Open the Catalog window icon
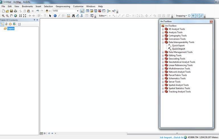 (x=92, y=11)
